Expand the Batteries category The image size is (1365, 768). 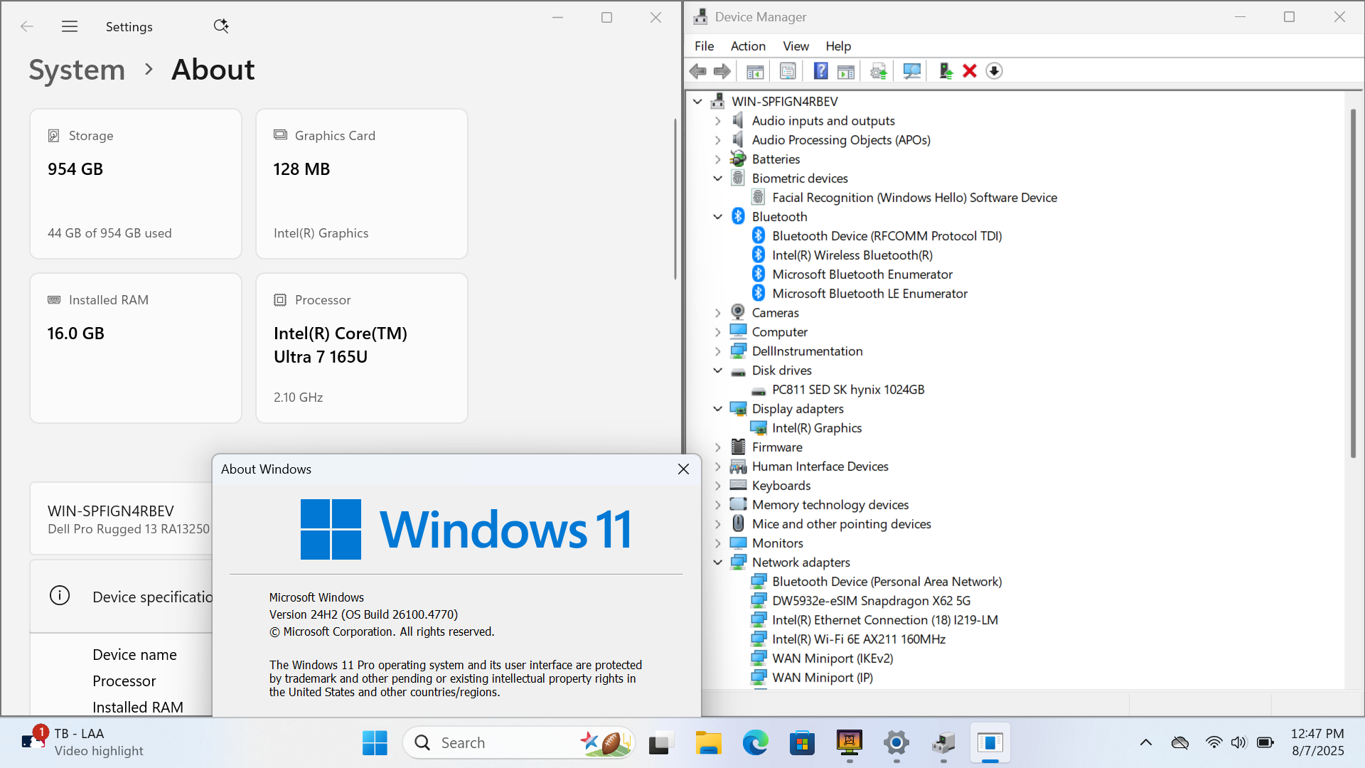718,159
